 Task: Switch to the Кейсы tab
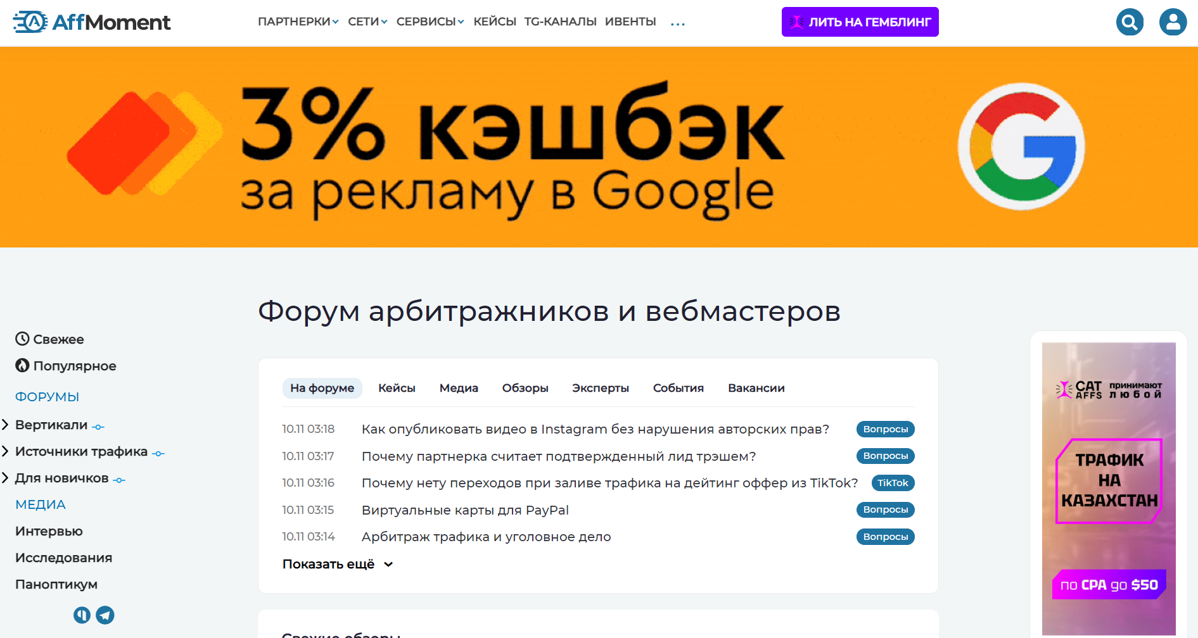pyautogui.click(x=397, y=388)
